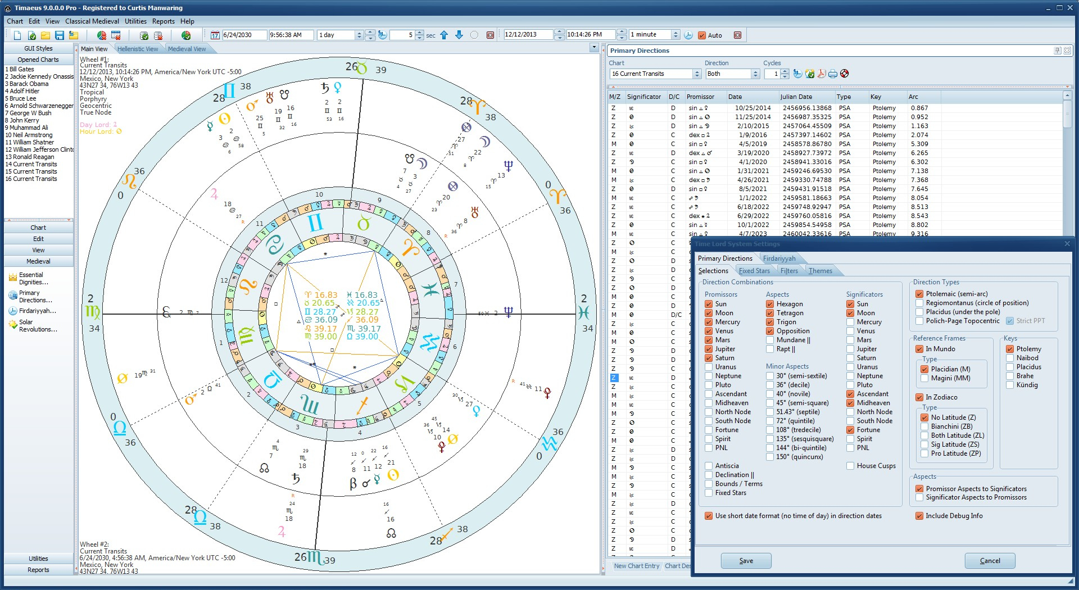Click the blue floppy disk save icon
1079x590 pixels.
(60, 35)
